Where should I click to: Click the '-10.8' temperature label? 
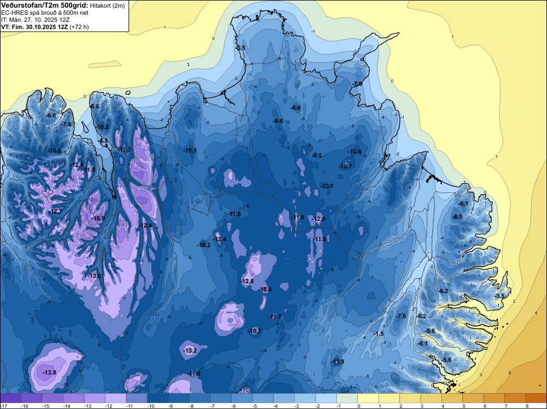pyautogui.click(x=54, y=150)
